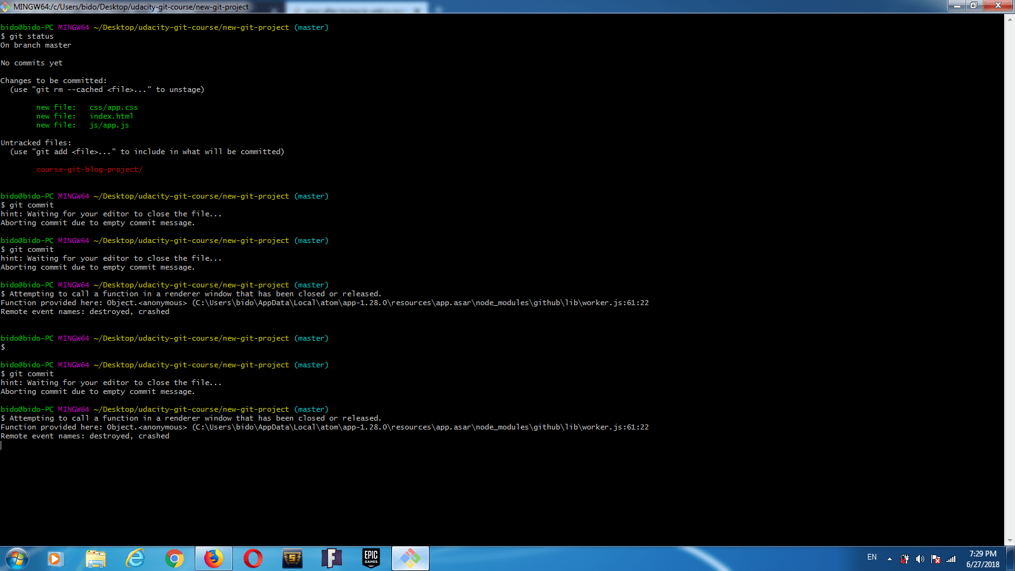Click the "Changes to be committed:" line
Screen dimensions: 1015x571
pos(54,81)
